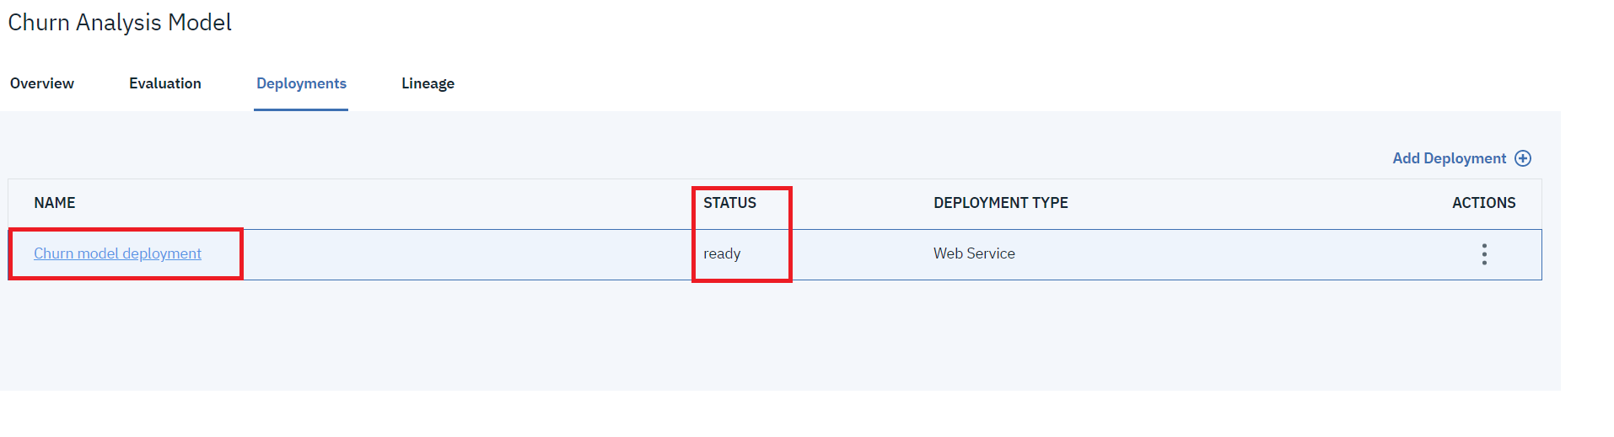Select the Deployments tab

coord(301,83)
